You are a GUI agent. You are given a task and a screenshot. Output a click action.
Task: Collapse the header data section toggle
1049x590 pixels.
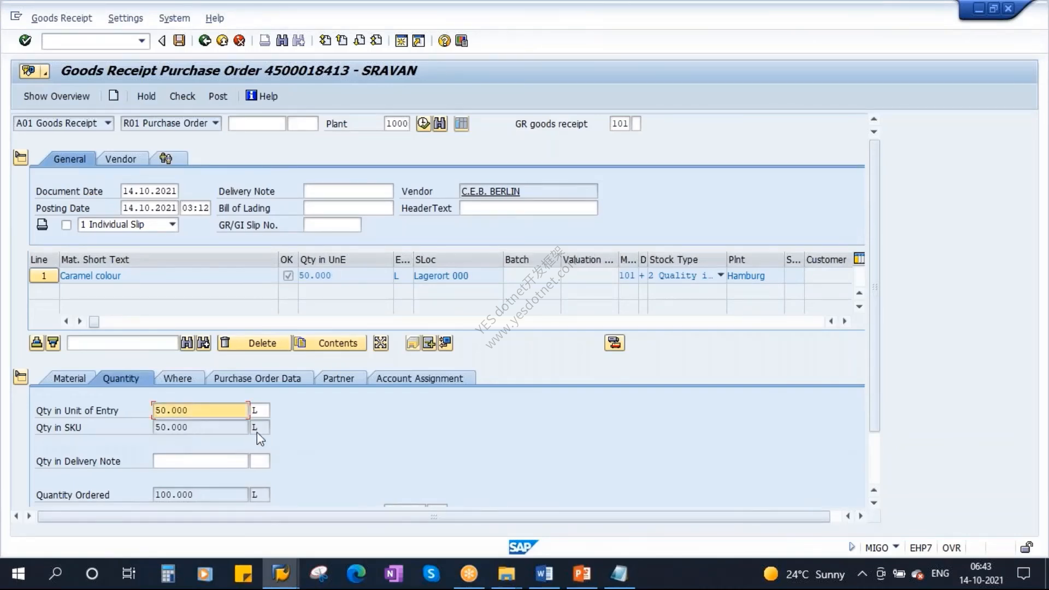click(x=21, y=158)
